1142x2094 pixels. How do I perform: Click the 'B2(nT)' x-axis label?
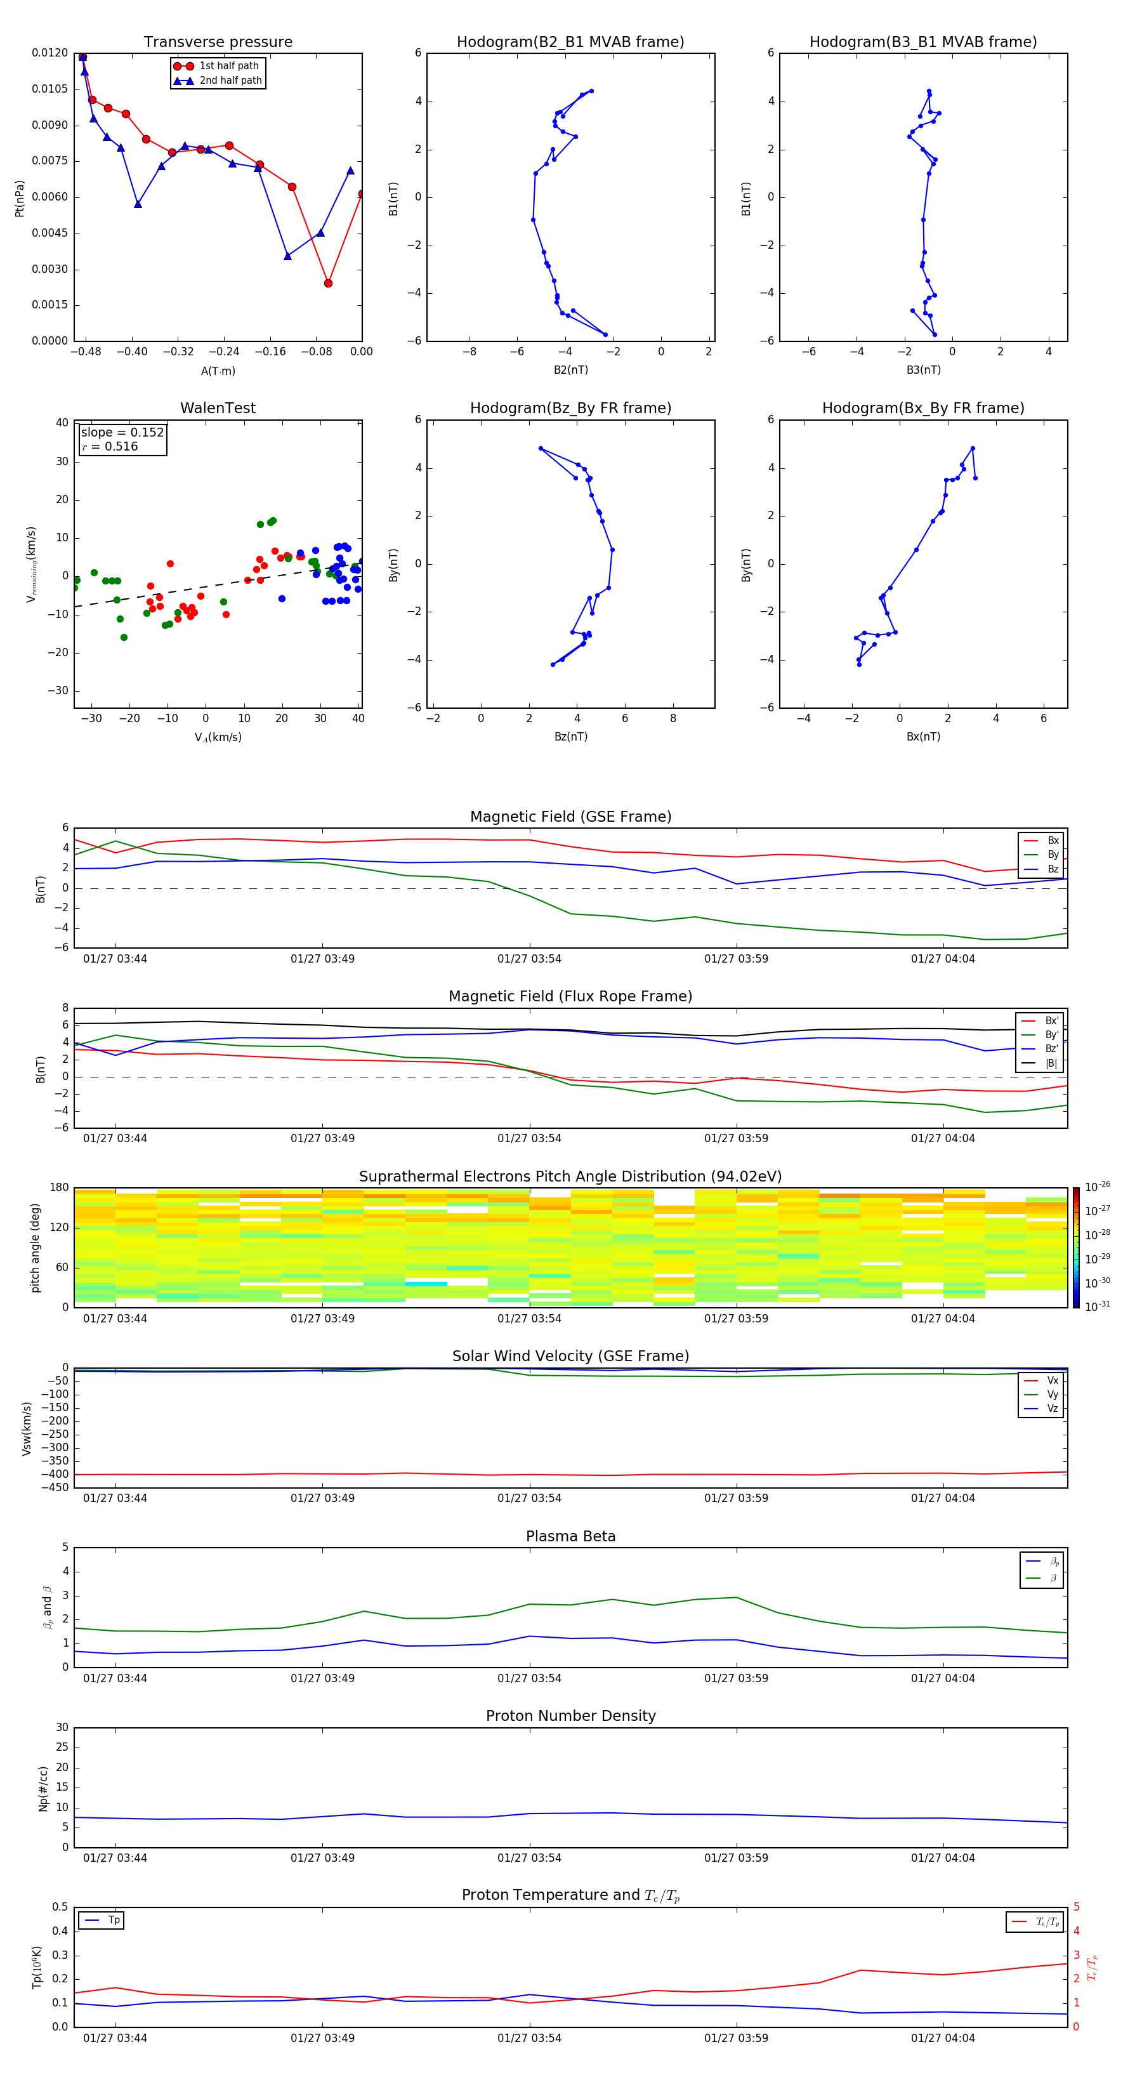570,370
